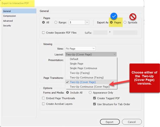
Task: Click the Export button
Action: click(110, 122)
